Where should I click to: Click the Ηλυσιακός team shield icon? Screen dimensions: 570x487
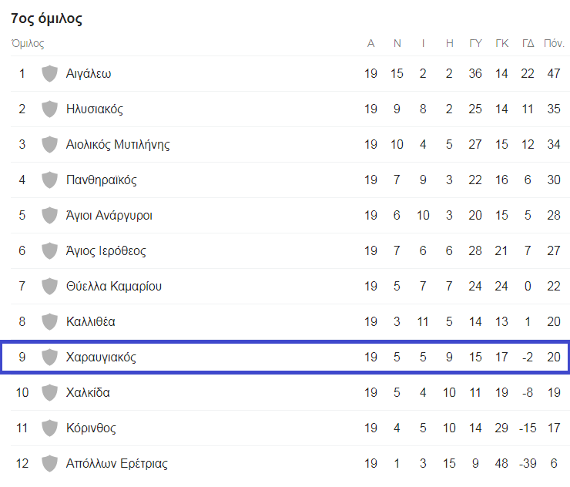coord(49,109)
